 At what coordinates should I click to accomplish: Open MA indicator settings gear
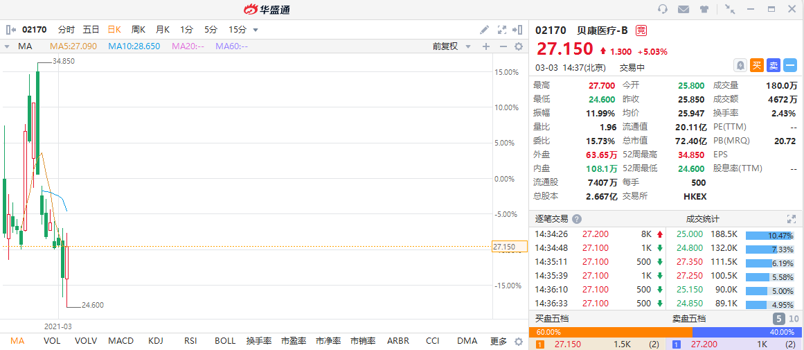pos(519,46)
